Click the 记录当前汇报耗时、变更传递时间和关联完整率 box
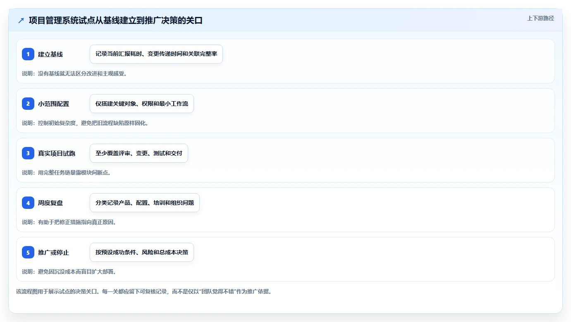Screen dimensions: 571x322 (x=156, y=54)
